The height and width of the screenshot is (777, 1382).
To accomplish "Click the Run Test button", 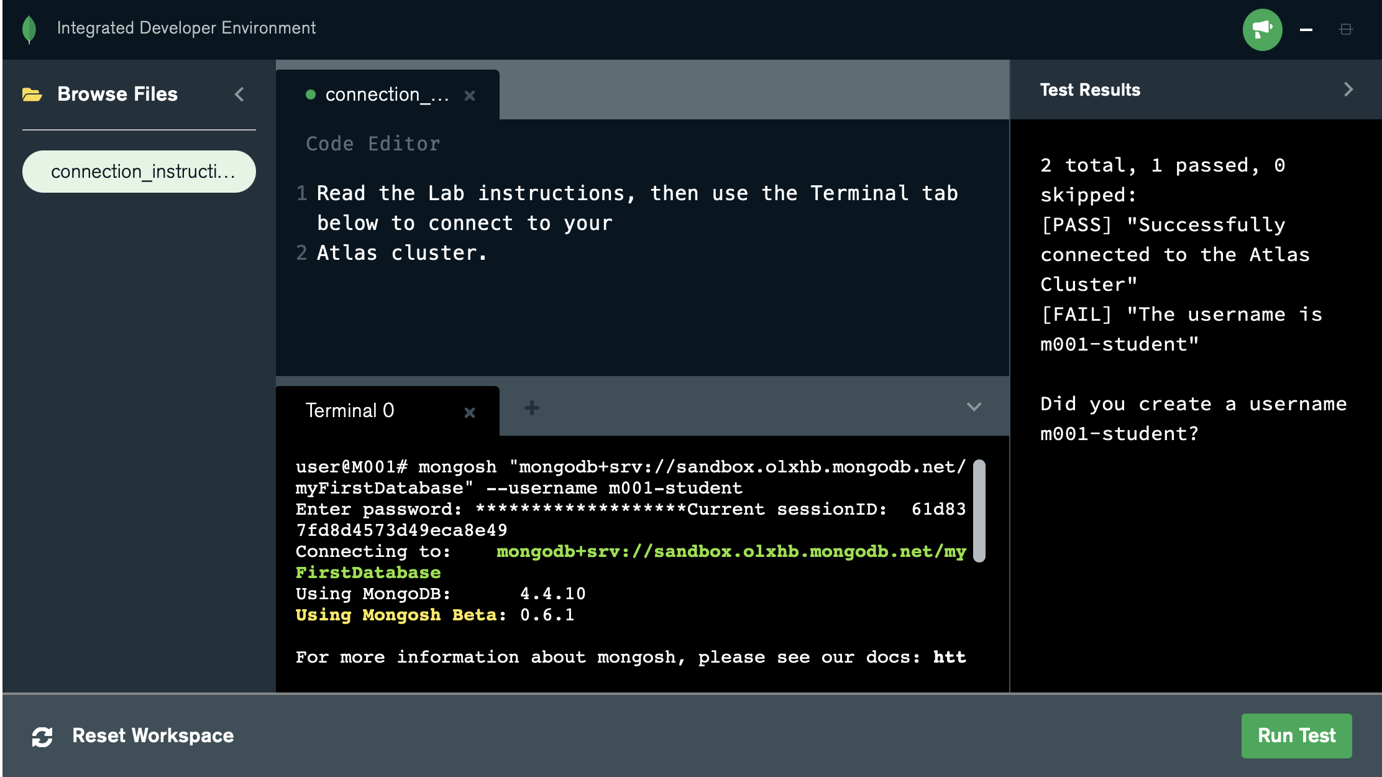I will pyautogui.click(x=1296, y=736).
